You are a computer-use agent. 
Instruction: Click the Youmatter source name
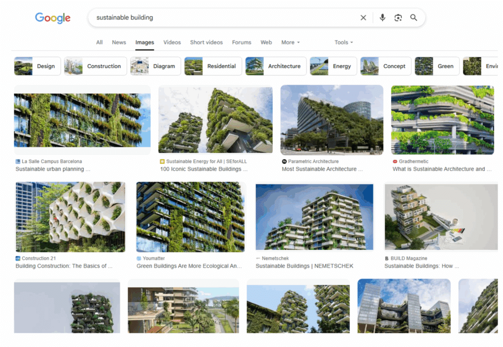click(154, 258)
